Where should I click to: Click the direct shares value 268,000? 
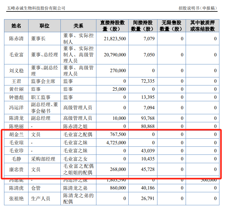point(118,169)
